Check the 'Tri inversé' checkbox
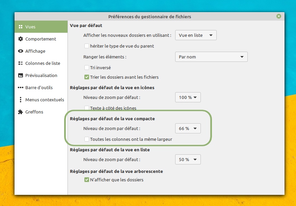Viewport: 296px width, 206px height. (87, 68)
